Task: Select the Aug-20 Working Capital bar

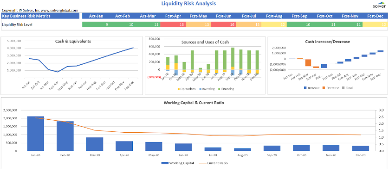Action: 242,149
